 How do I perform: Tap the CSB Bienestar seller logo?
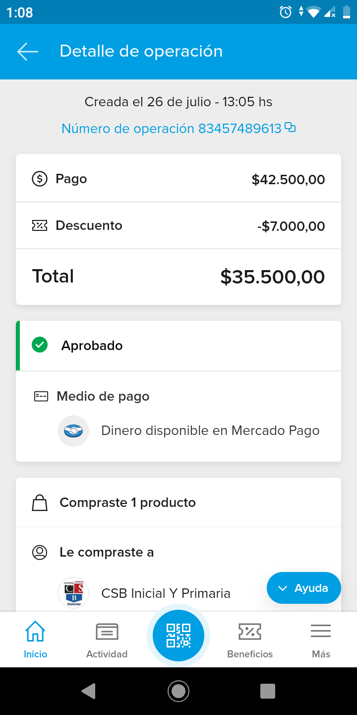[73, 593]
